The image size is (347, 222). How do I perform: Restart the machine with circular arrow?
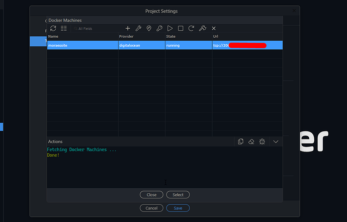[191, 28]
